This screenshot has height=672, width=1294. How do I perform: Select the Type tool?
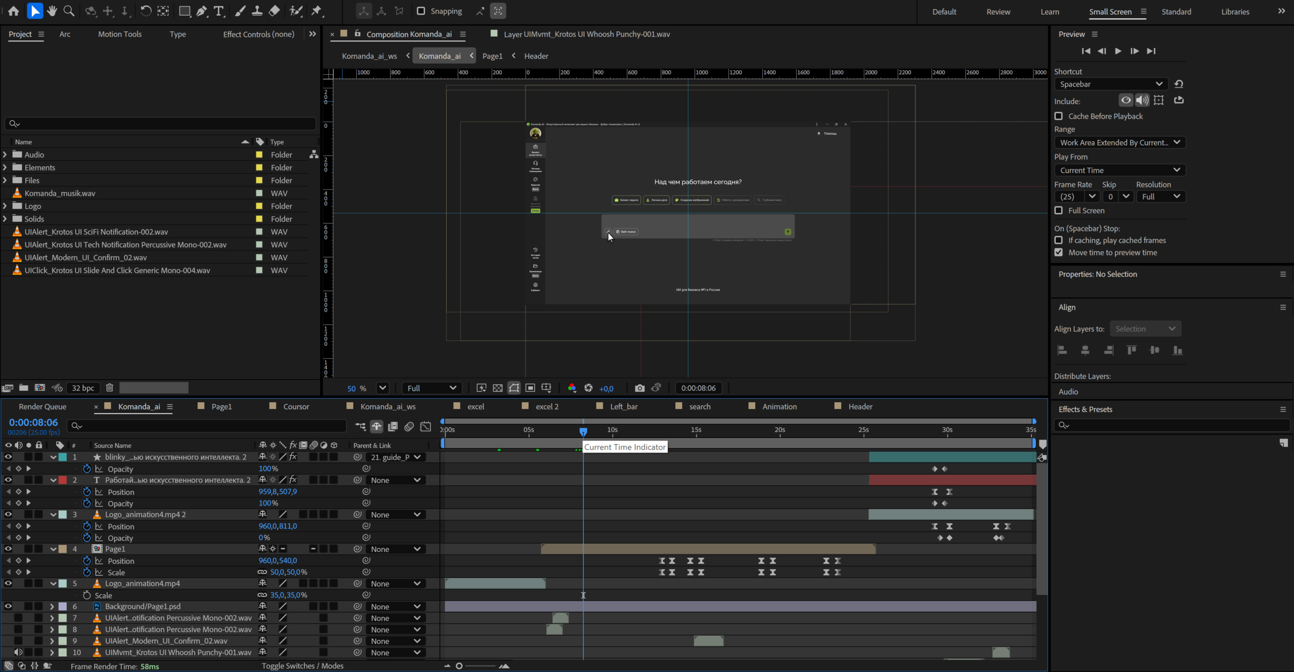(x=218, y=11)
